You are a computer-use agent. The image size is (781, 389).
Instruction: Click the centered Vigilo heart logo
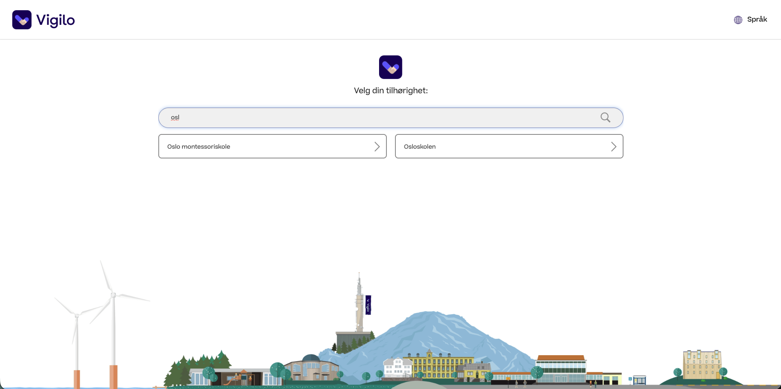point(390,67)
